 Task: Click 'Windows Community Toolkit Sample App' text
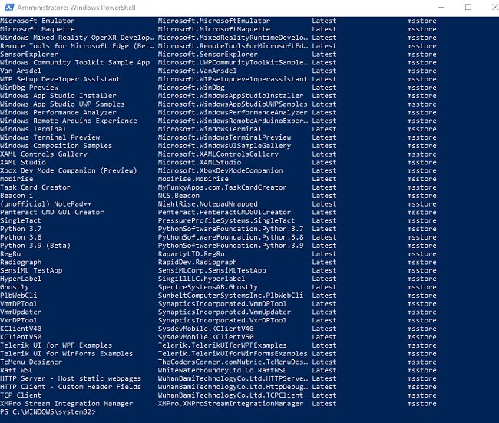(74, 62)
